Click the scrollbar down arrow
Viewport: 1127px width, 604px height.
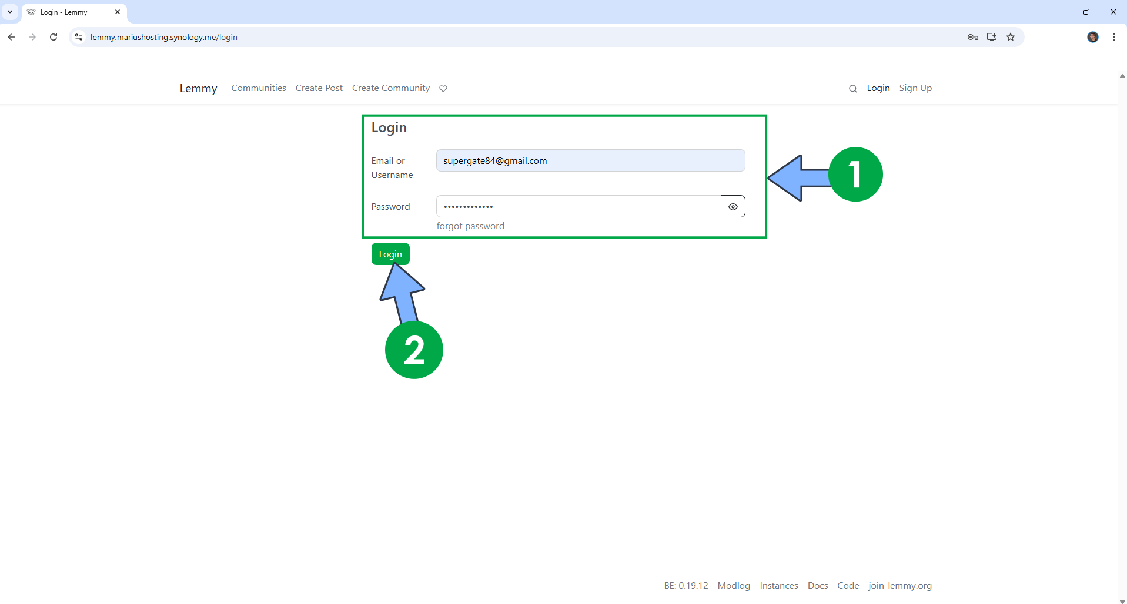point(1122,600)
